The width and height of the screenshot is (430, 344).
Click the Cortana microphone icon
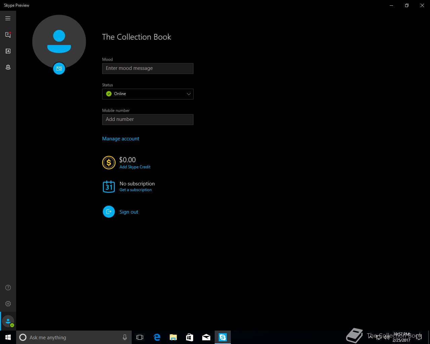125,337
